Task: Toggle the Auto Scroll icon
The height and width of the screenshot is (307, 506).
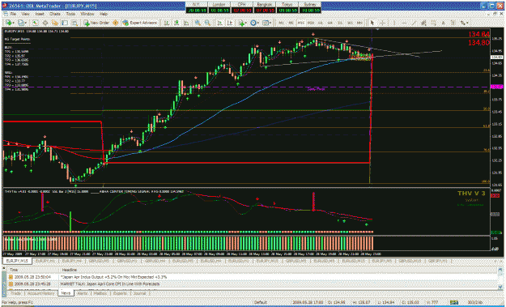Action: [x=219, y=23]
